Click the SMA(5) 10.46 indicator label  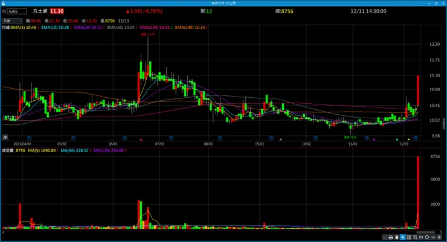point(25,28)
